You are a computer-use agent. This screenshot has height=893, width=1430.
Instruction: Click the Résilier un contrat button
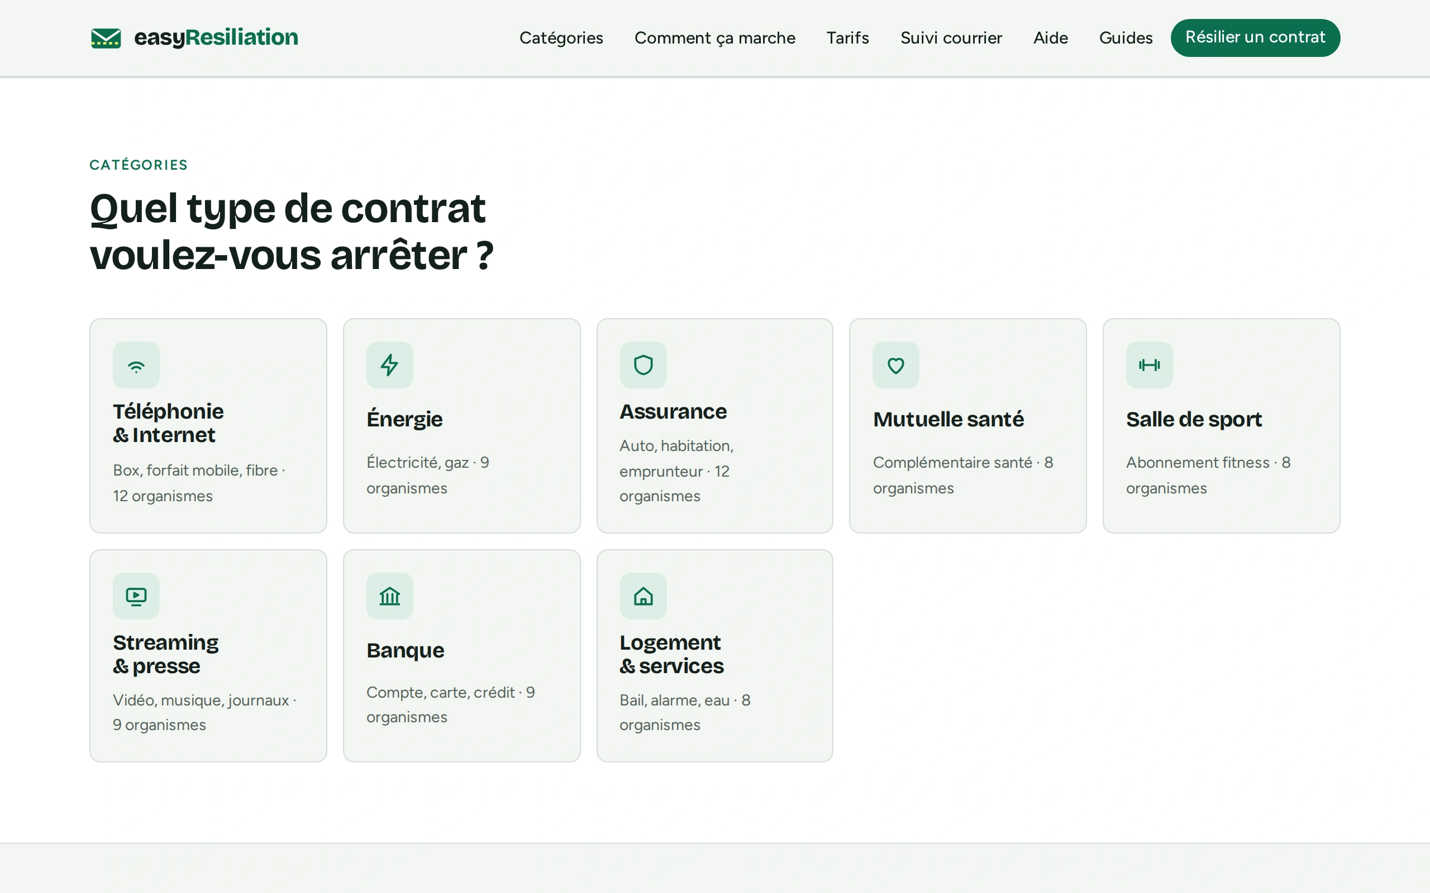point(1255,38)
